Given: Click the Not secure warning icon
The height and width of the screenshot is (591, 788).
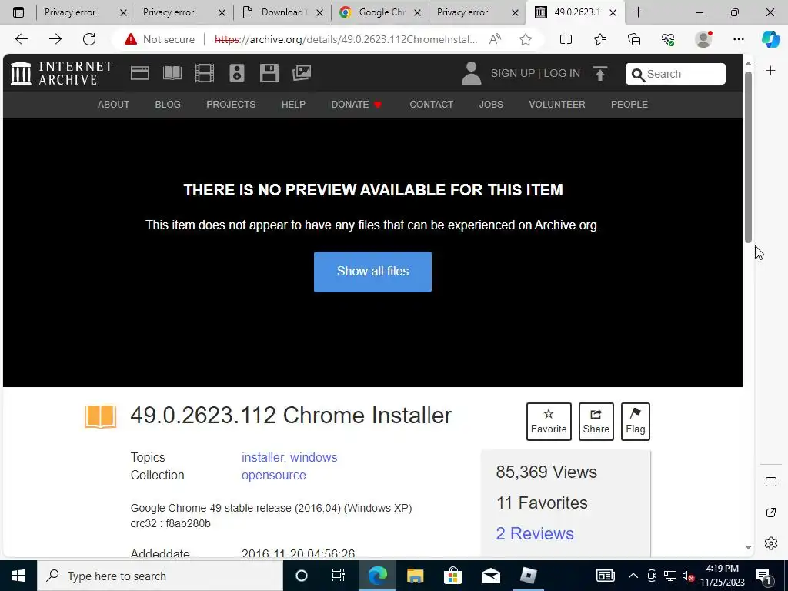Looking at the screenshot, I should pyautogui.click(x=131, y=39).
